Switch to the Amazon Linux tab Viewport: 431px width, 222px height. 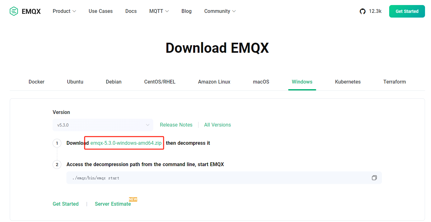click(x=214, y=82)
